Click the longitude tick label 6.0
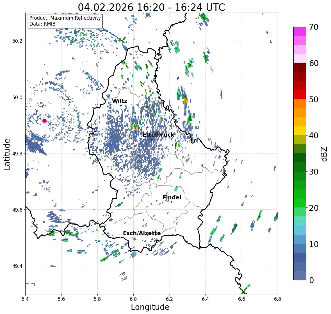Image resolution: width=331 pixels, height=314 pixels. [x=133, y=299]
